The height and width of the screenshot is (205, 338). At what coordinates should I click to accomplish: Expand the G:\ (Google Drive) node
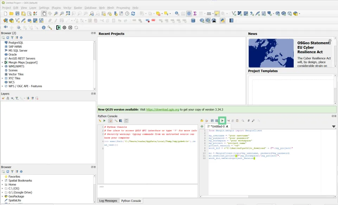click(2, 192)
